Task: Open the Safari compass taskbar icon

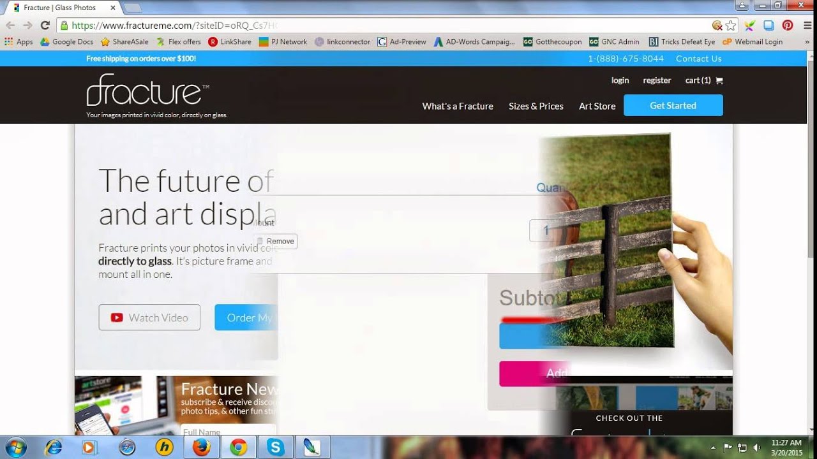Action: point(127,448)
